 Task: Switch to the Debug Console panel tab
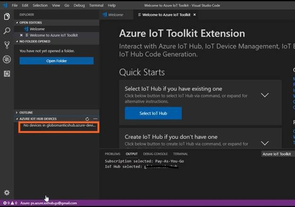click(155, 154)
